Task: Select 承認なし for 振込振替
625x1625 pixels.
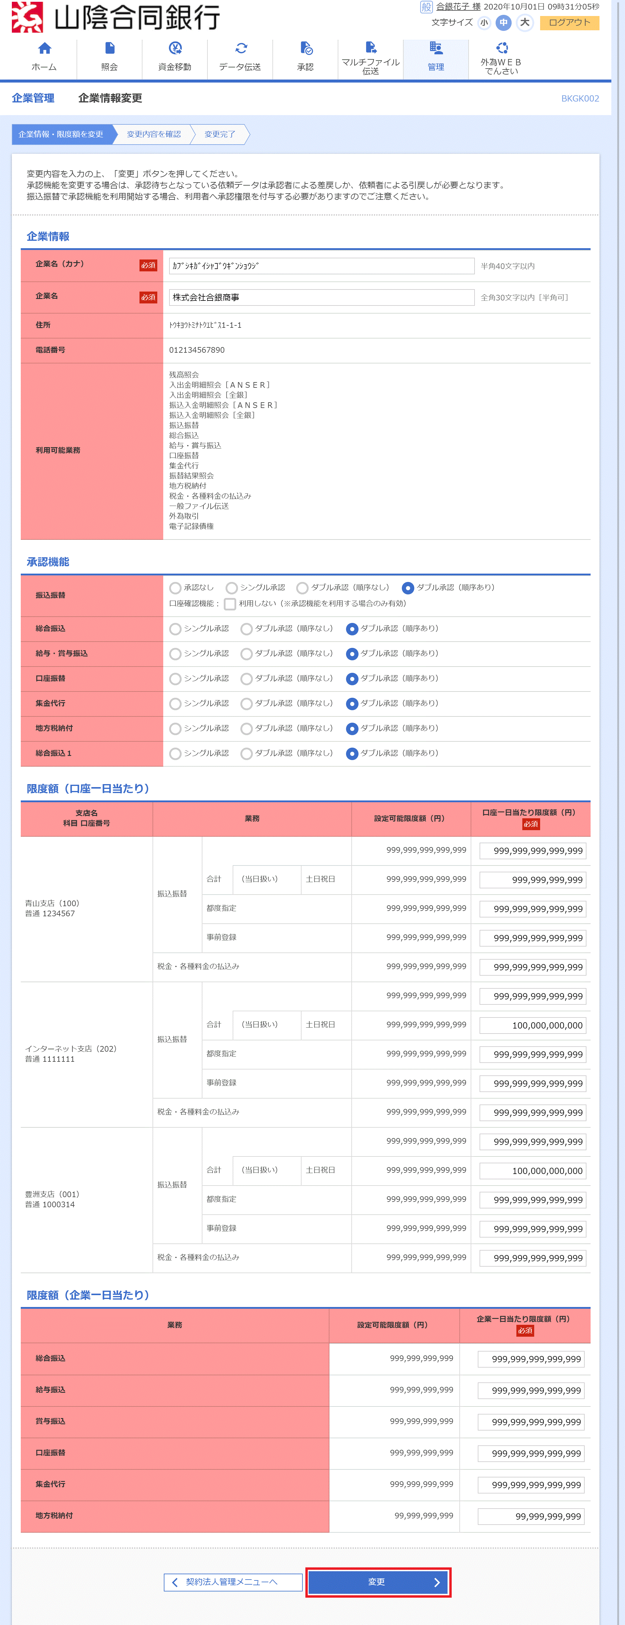Action: click(x=175, y=588)
